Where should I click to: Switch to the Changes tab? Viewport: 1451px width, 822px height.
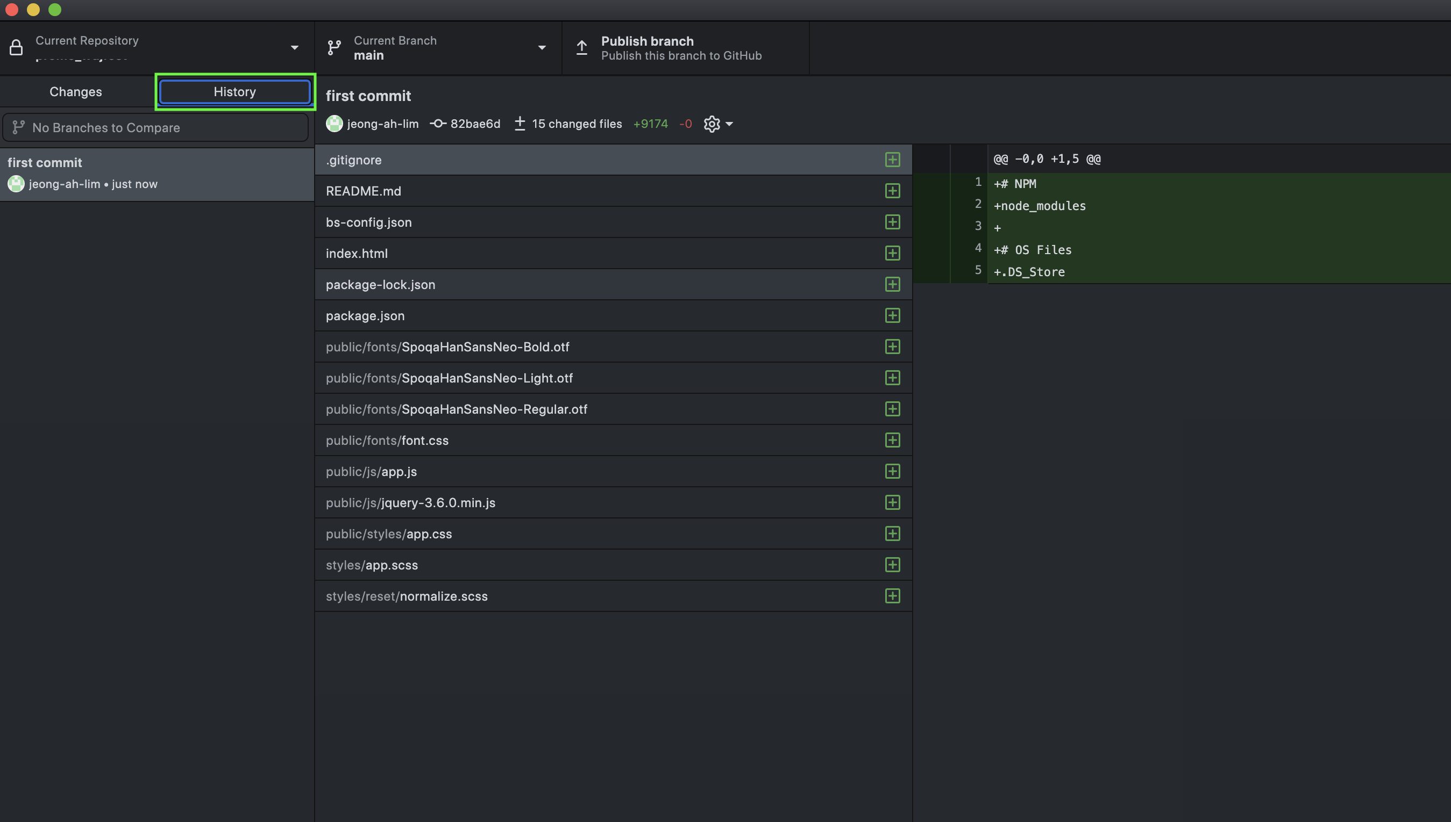(x=76, y=91)
